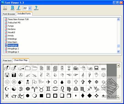124x104 pixels.
Task: Pick the solid black square glyph
Action: (x=41, y=96)
